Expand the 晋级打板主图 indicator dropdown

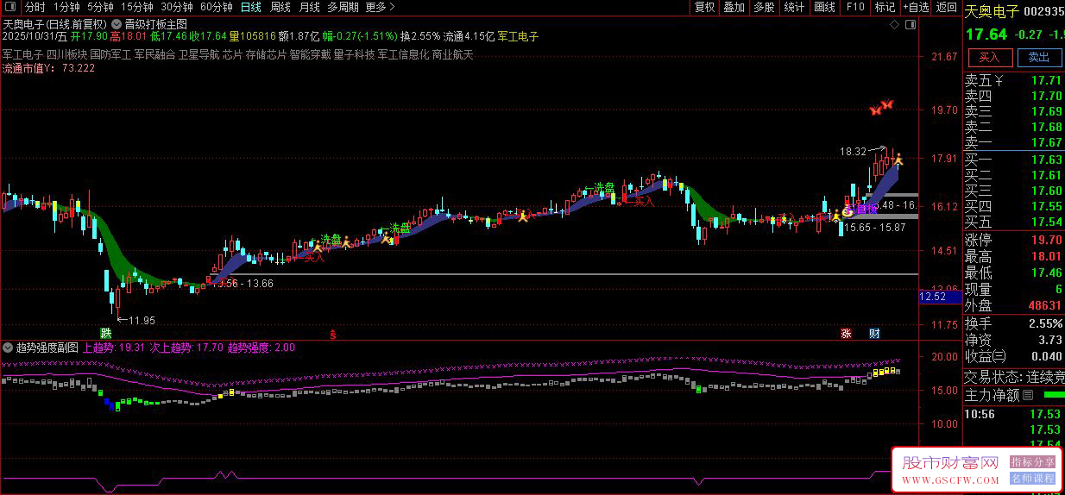click(x=117, y=25)
